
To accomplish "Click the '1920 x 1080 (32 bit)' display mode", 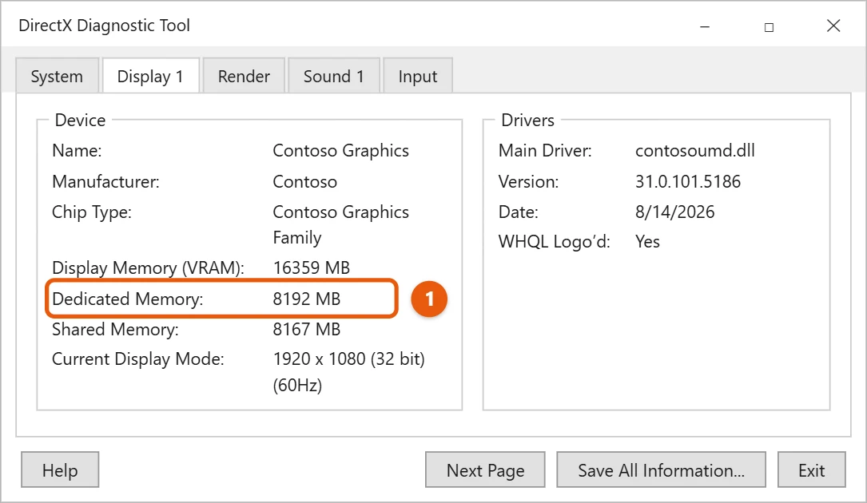I will pos(349,359).
